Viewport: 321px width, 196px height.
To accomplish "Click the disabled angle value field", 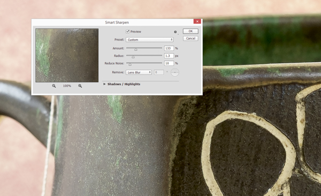I will [159, 72].
